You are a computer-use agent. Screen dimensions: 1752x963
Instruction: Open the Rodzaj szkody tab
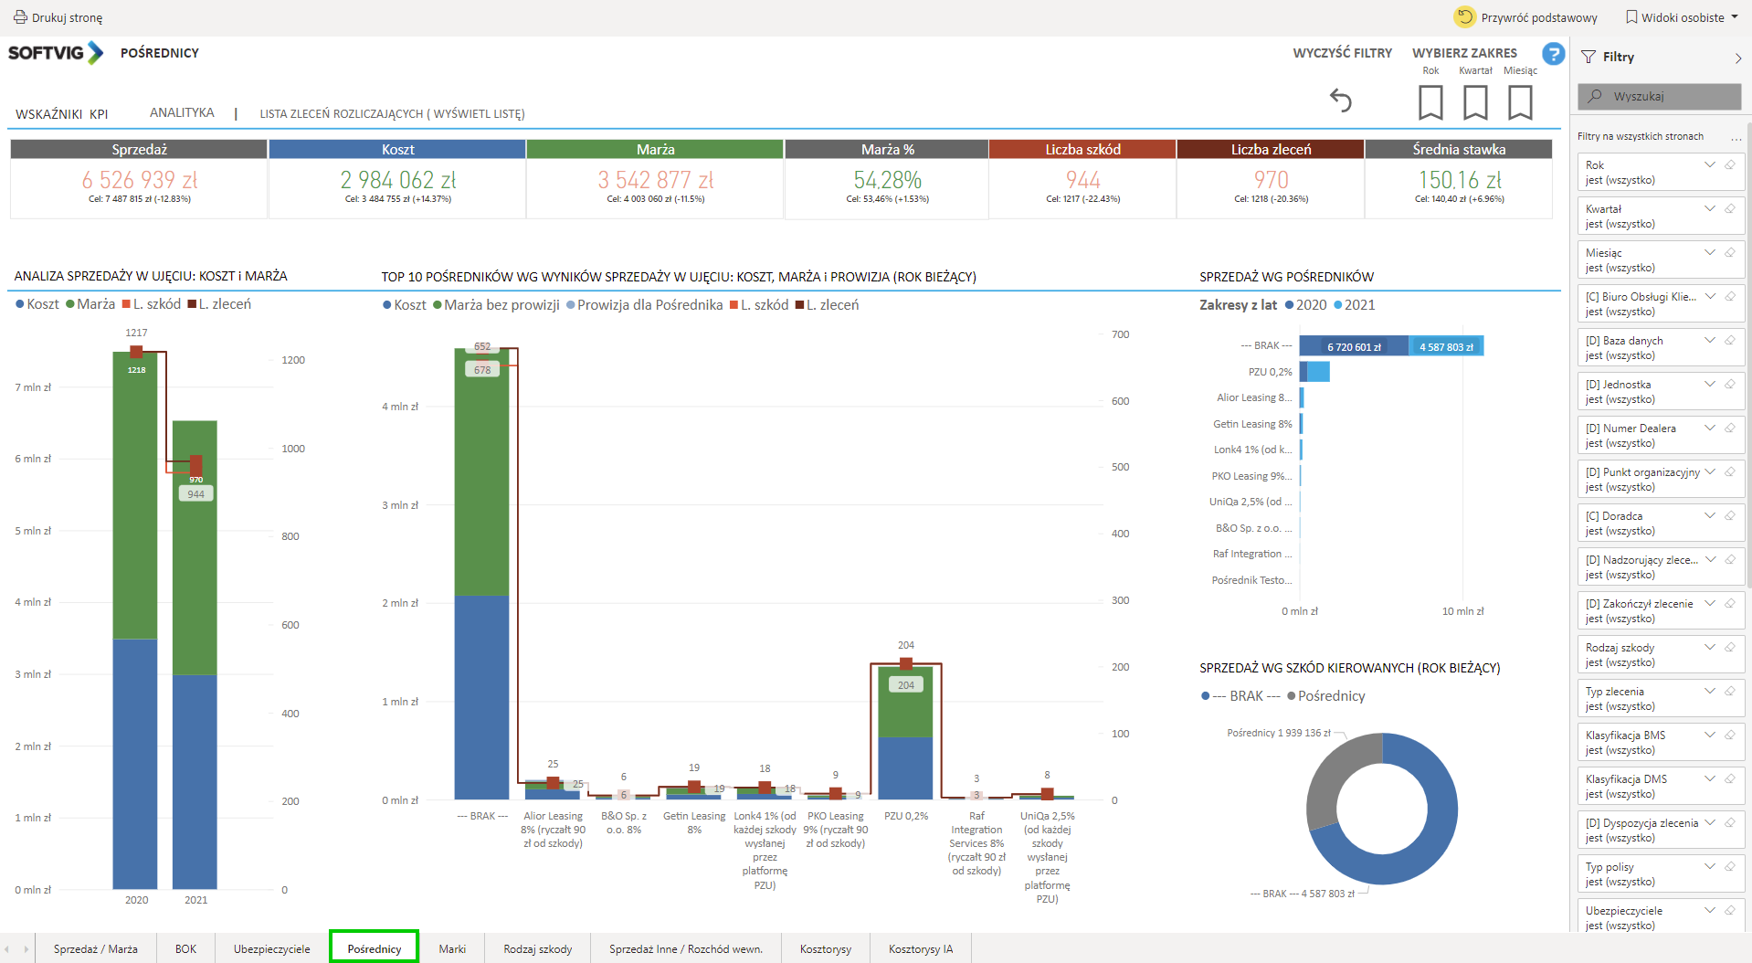(537, 949)
